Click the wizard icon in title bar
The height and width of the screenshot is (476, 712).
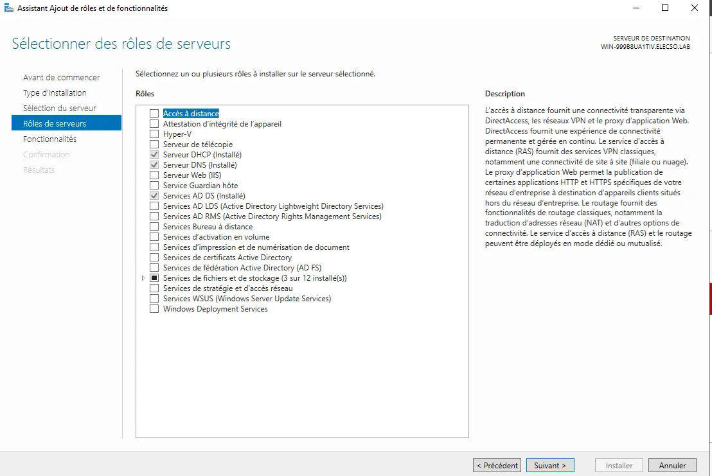8,8
